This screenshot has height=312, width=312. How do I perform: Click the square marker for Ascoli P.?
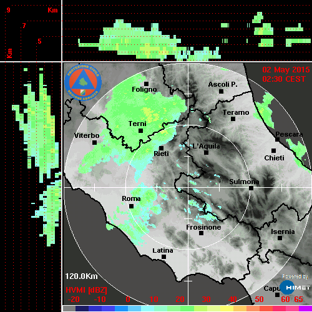[x=222, y=91]
